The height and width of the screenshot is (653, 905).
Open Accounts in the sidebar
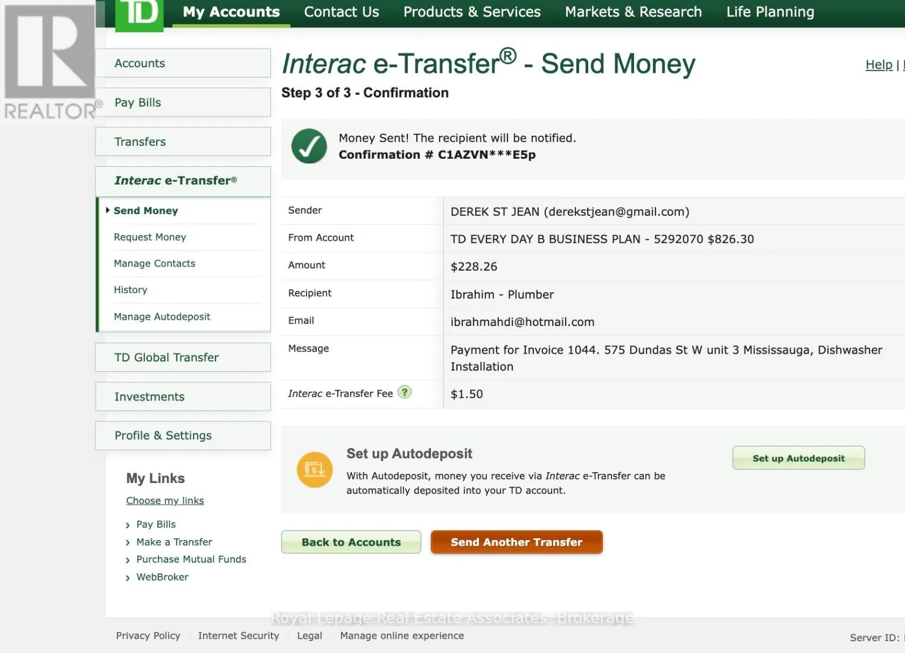coord(183,63)
